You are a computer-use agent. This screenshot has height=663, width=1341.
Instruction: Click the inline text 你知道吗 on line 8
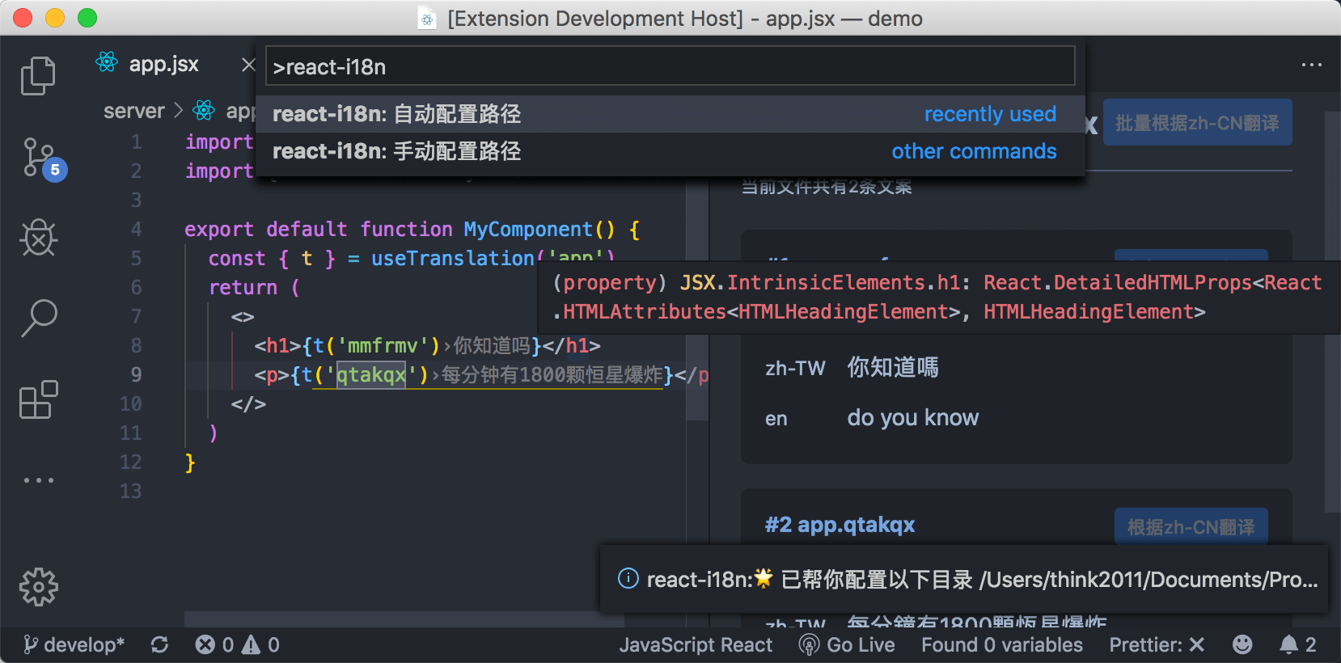(492, 346)
